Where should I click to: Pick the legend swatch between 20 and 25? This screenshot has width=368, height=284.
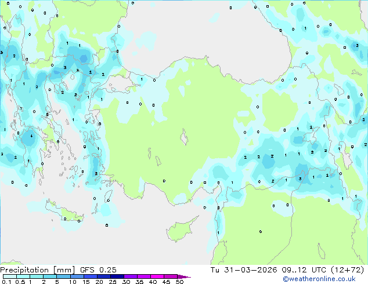point(104,276)
